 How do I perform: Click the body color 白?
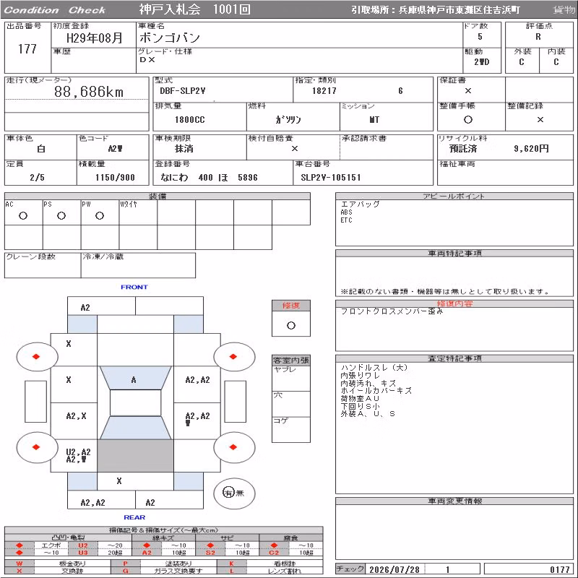coord(41,149)
